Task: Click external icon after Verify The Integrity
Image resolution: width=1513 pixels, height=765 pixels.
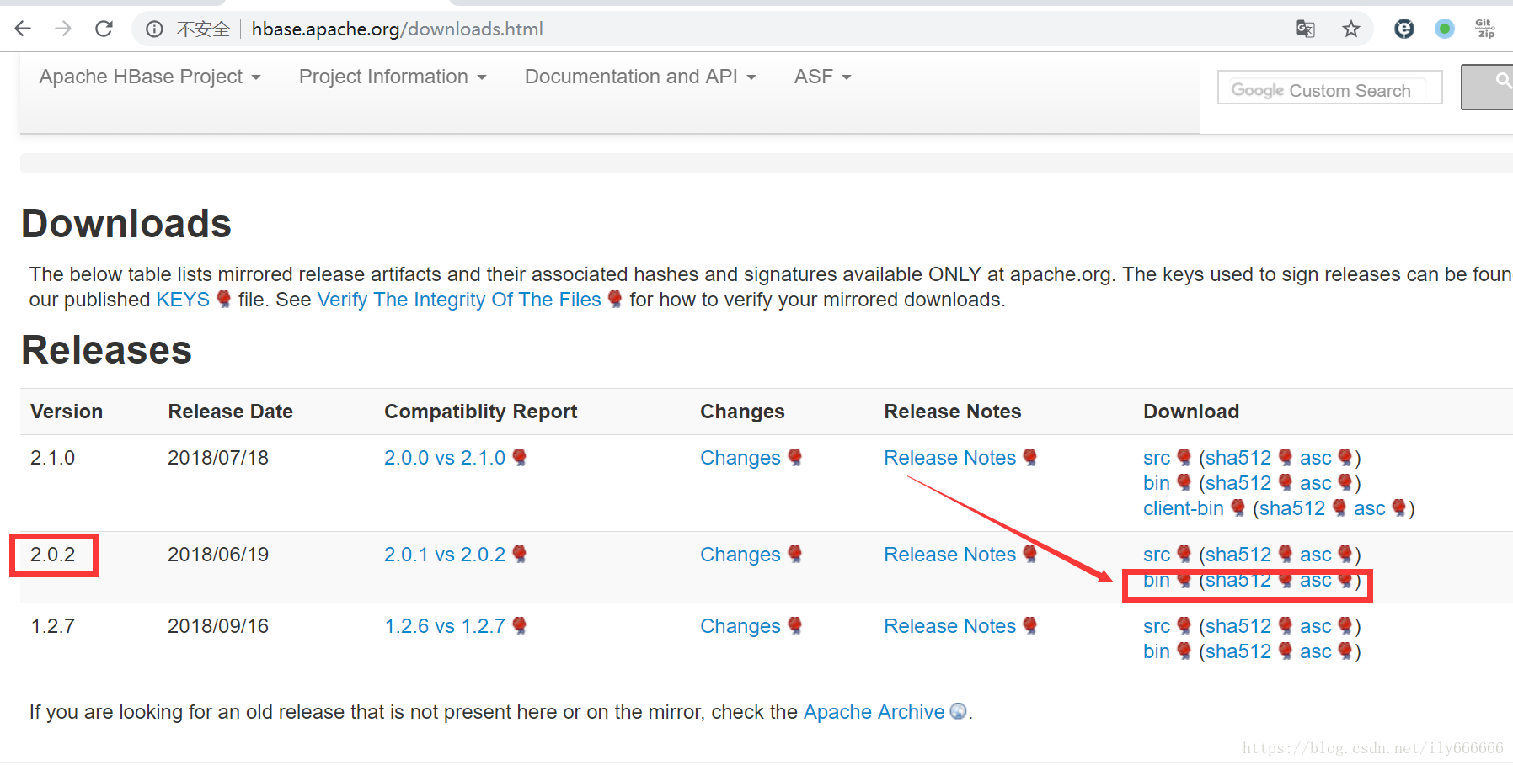Action: point(615,299)
